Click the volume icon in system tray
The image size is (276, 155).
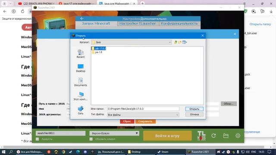[x=248, y=152]
